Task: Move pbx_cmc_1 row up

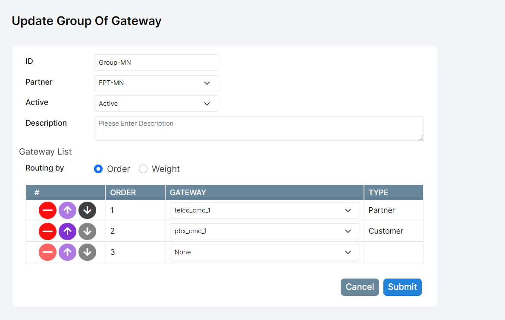Action: pos(67,231)
